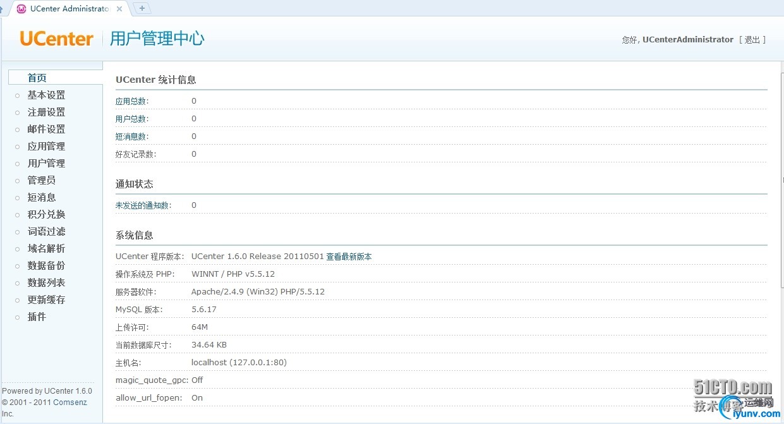The height and width of the screenshot is (424, 784).
Task: Open 注册设置 in the sidebar
Action: point(46,112)
